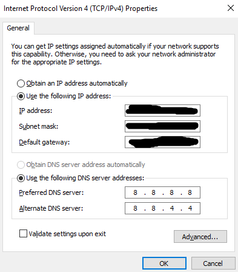Image resolution: width=238 pixels, height=272 pixels.
Task: Confirm settings with the OK button
Action: coord(164,263)
